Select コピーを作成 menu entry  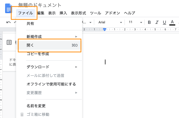click(38, 54)
